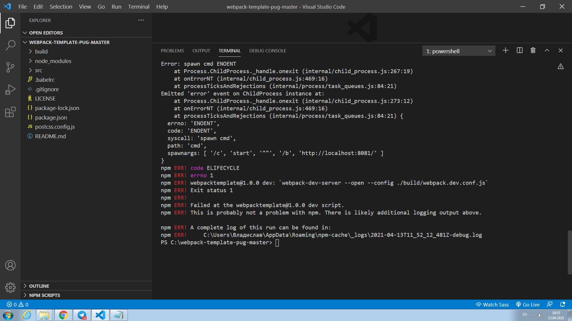572x321 pixels.
Task: Open the Go menu
Action: (x=101, y=7)
